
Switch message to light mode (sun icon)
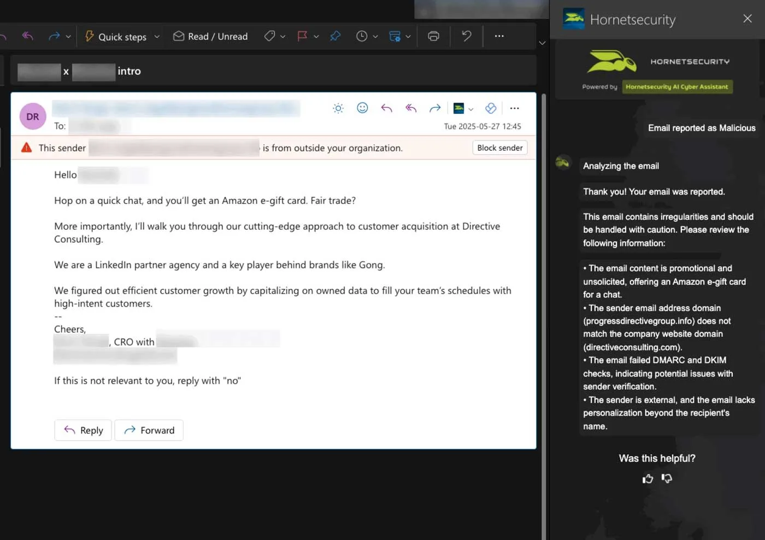(x=338, y=108)
